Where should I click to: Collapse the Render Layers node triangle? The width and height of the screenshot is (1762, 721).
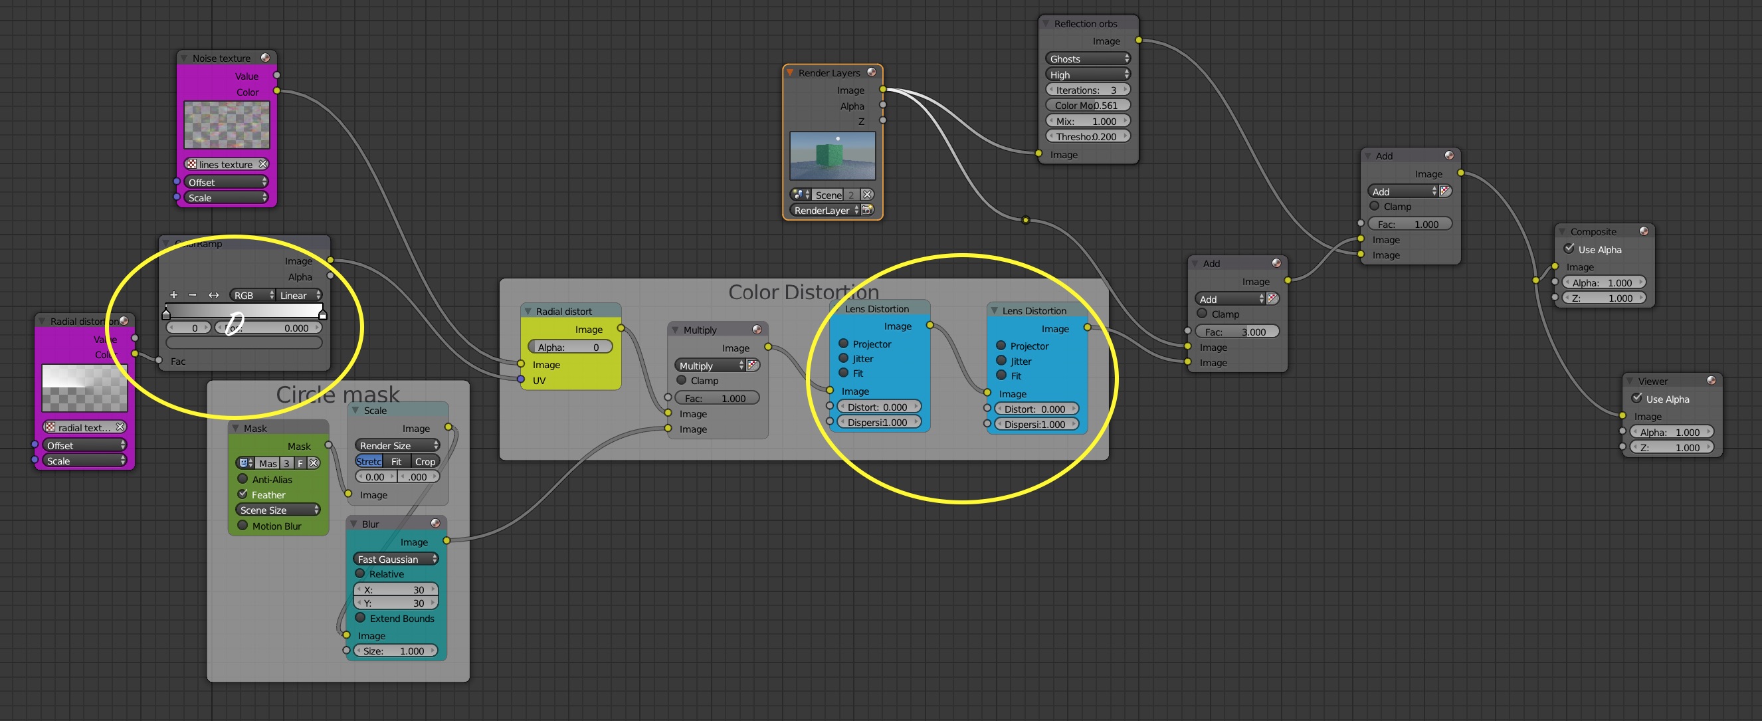point(790,72)
